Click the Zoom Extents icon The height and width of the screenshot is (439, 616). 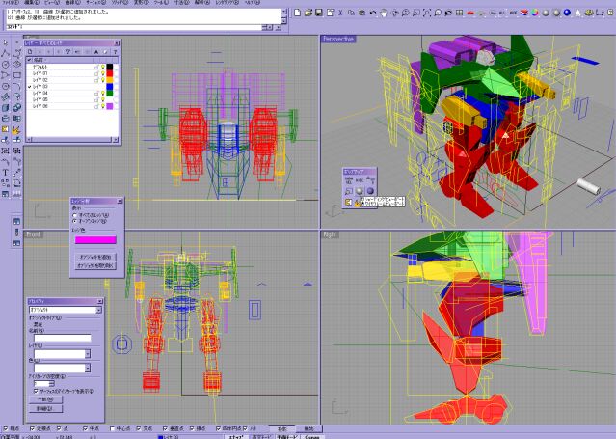click(x=427, y=13)
